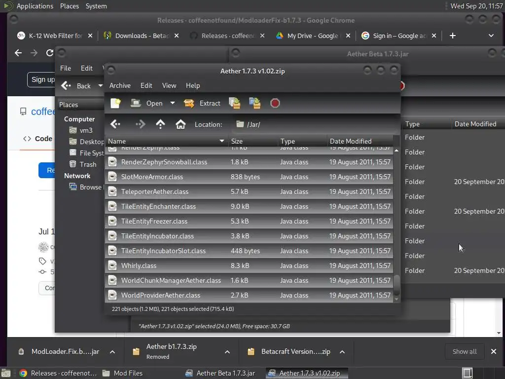Switch to Aether Beta 1.7.3.jar taskbar window
The width and height of the screenshot is (505, 379).
[x=220, y=373]
